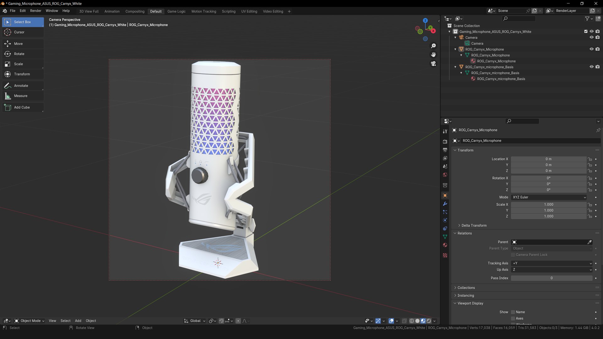This screenshot has height=339, width=603.
Task: Open the World properties tab
Action: coord(445,175)
